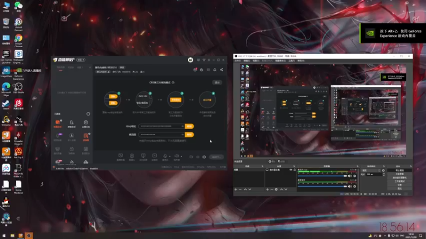Screen dimensions: 426x239
Task: Open the scene transition dropdown in OBS
Action: pyautogui.click(x=371, y=170)
